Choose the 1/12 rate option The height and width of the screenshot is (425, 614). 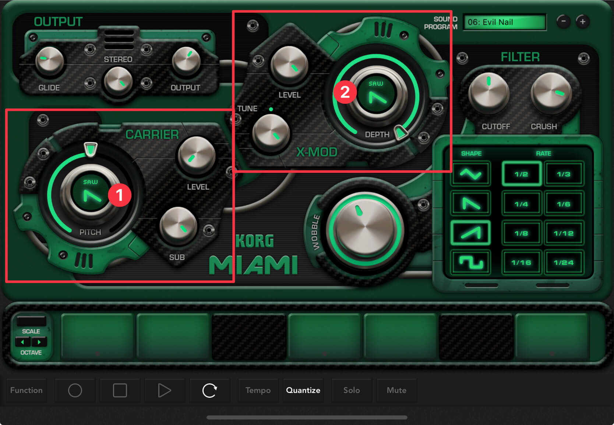point(564,233)
